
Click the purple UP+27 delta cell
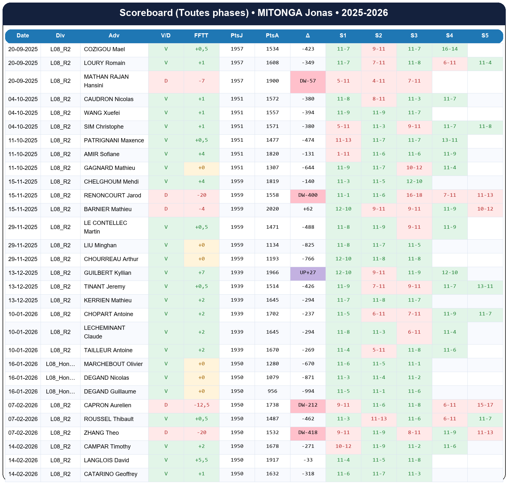[x=308, y=273]
